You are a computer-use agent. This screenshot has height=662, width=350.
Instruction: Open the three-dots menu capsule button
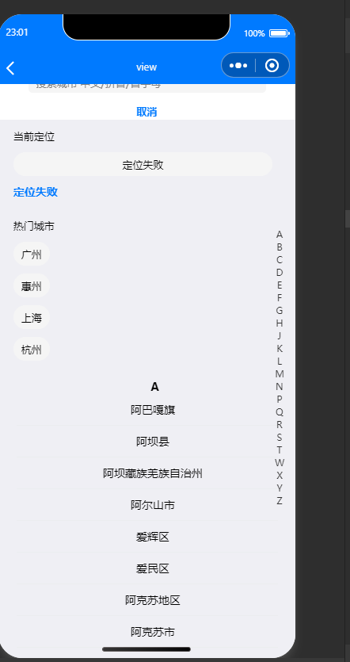238,66
